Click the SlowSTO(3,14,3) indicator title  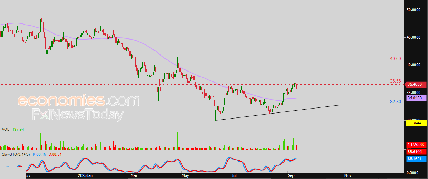[x=16, y=154]
